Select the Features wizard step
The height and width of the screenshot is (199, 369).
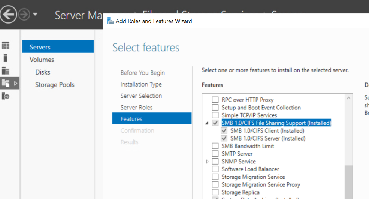tap(152, 118)
